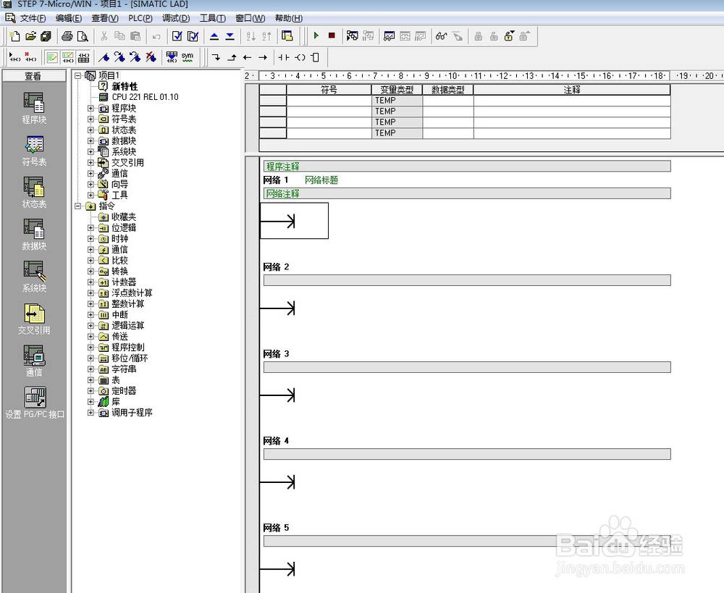Image resolution: width=724 pixels, height=593 pixels.
Task: Open the 调试(D) menu
Action: [176, 18]
